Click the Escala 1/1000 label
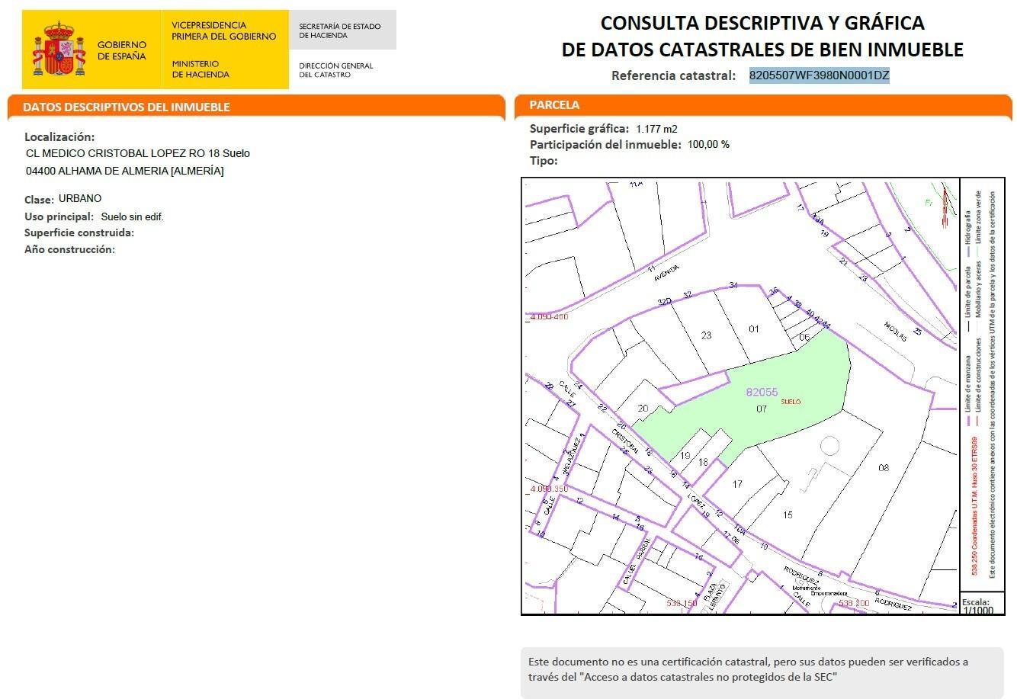 click(978, 607)
